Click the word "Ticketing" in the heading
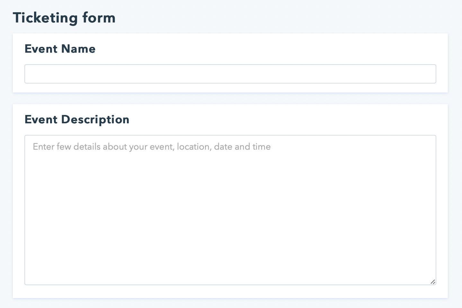 (x=45, y=18)
